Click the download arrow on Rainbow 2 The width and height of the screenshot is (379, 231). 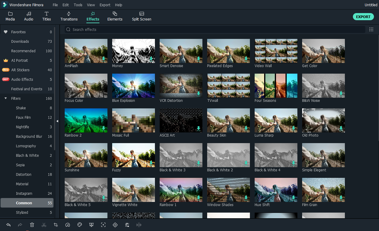[104, 129]
